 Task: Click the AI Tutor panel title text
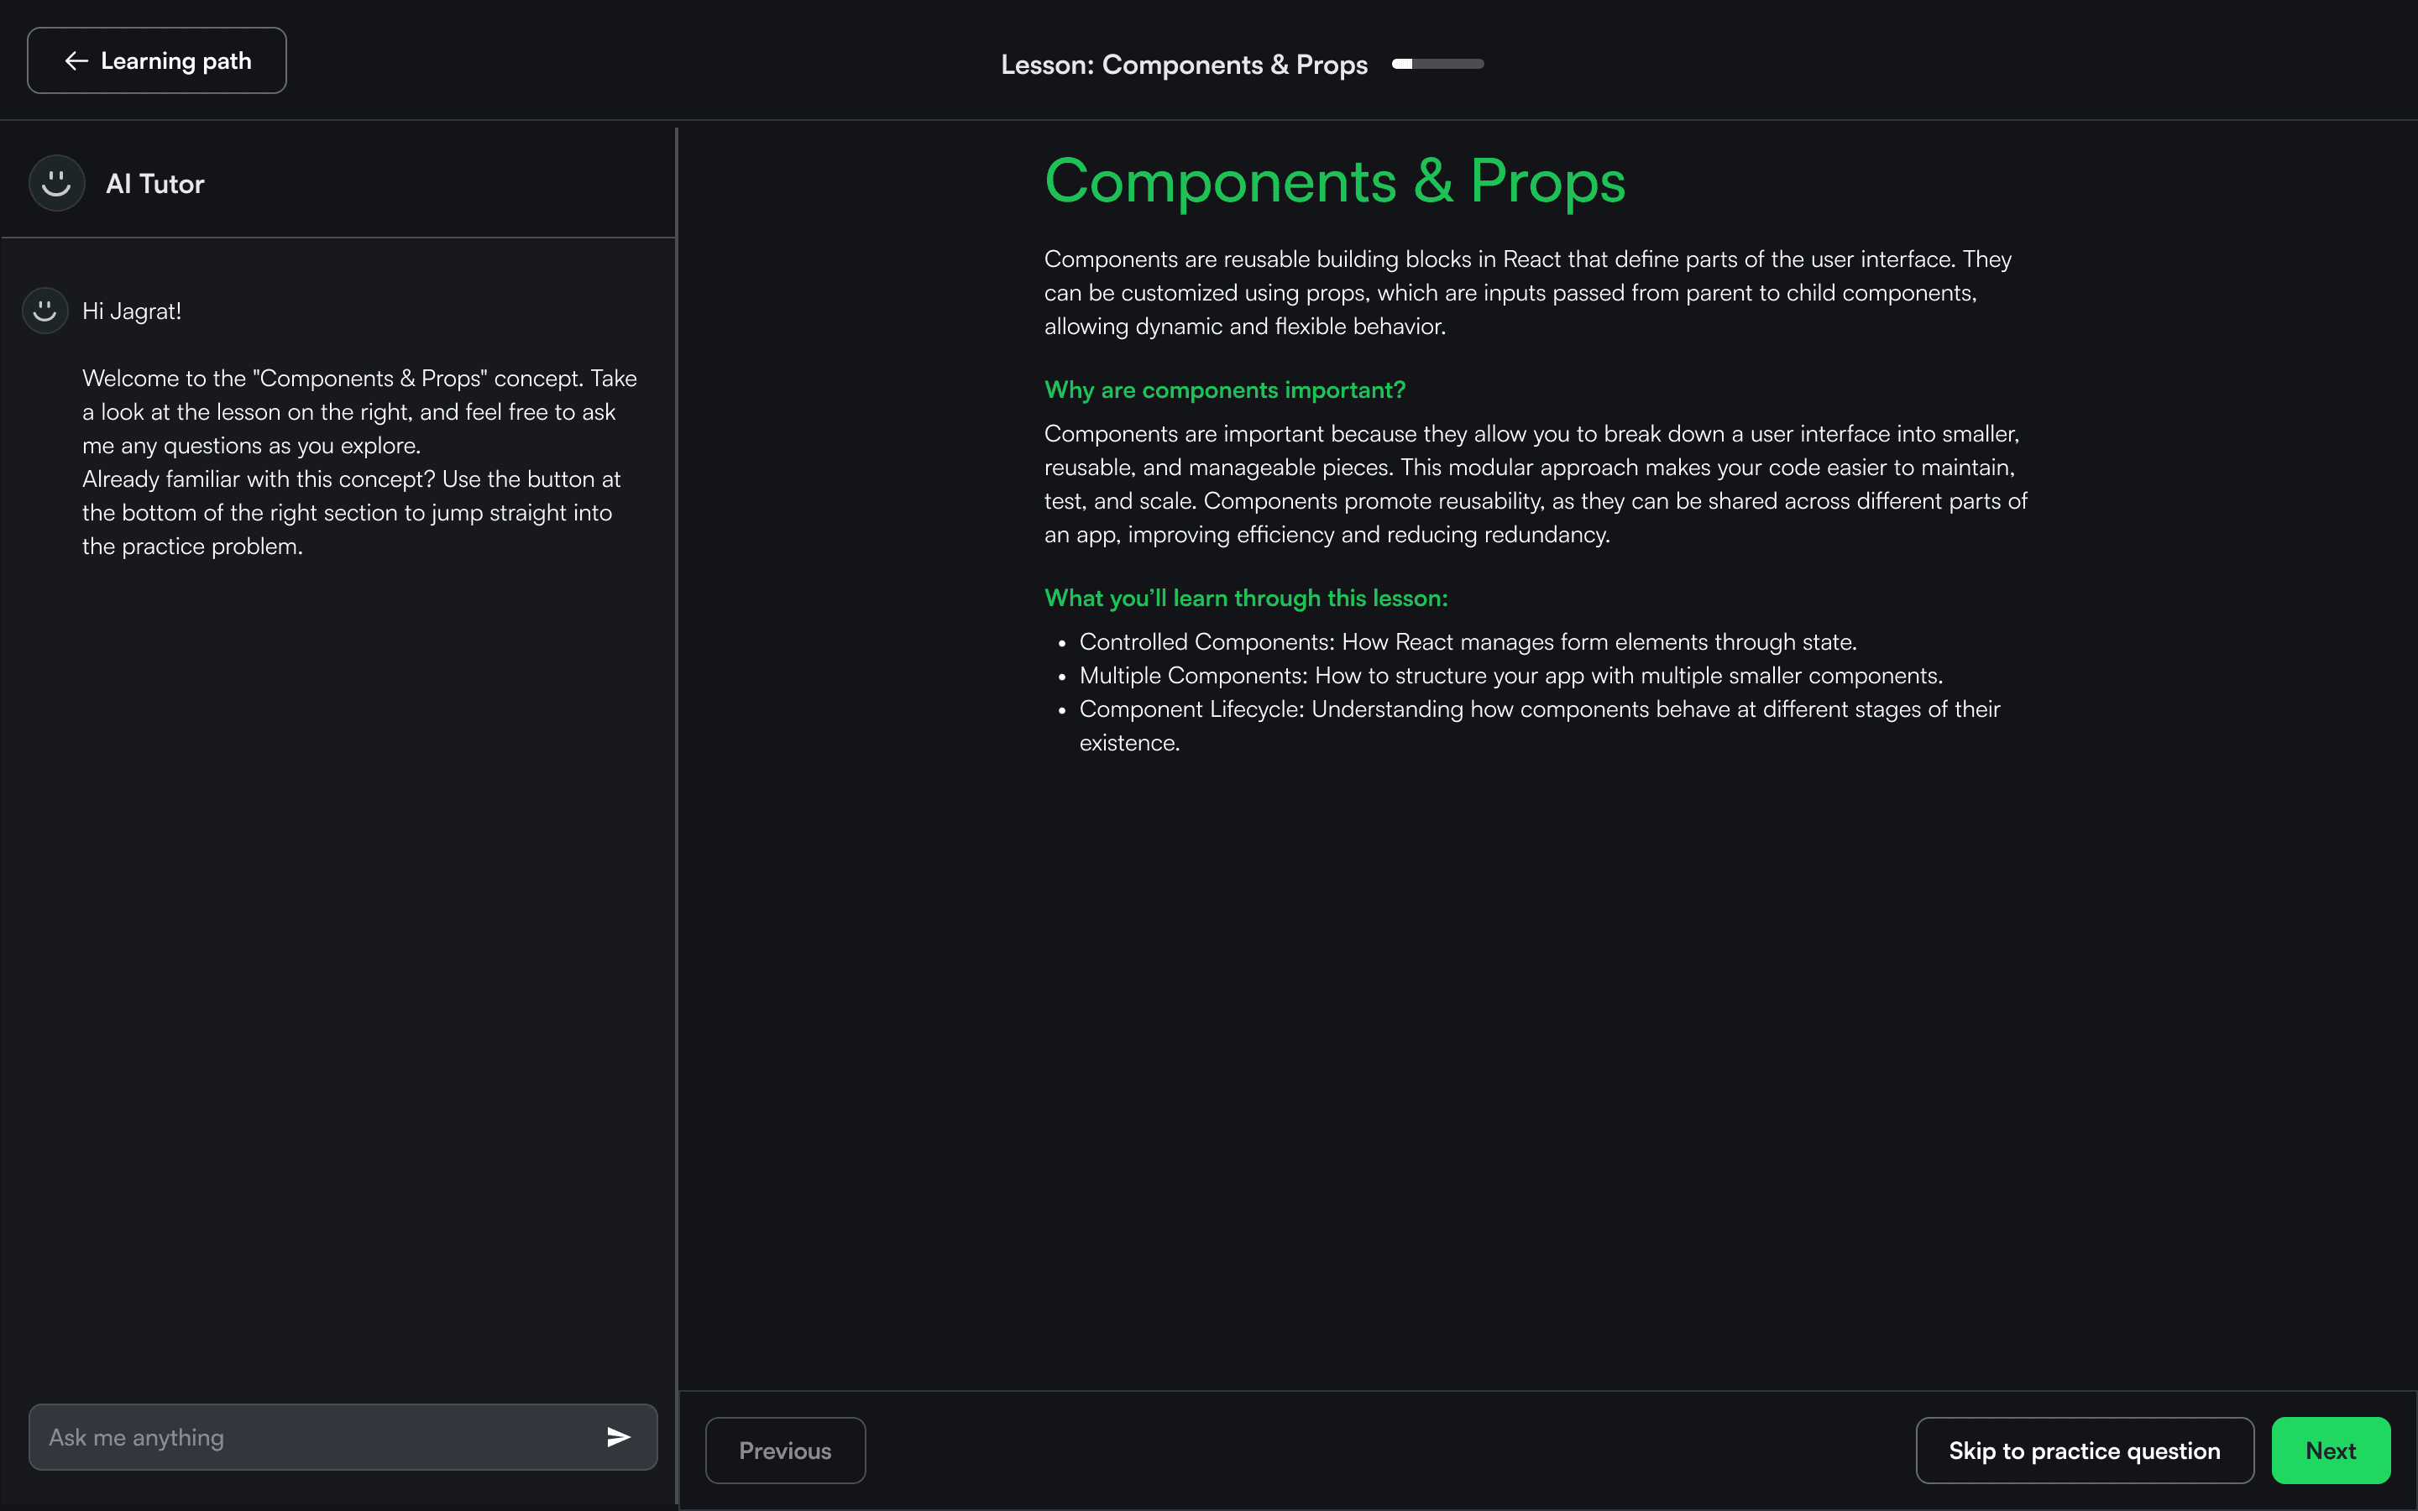(154, 184)
